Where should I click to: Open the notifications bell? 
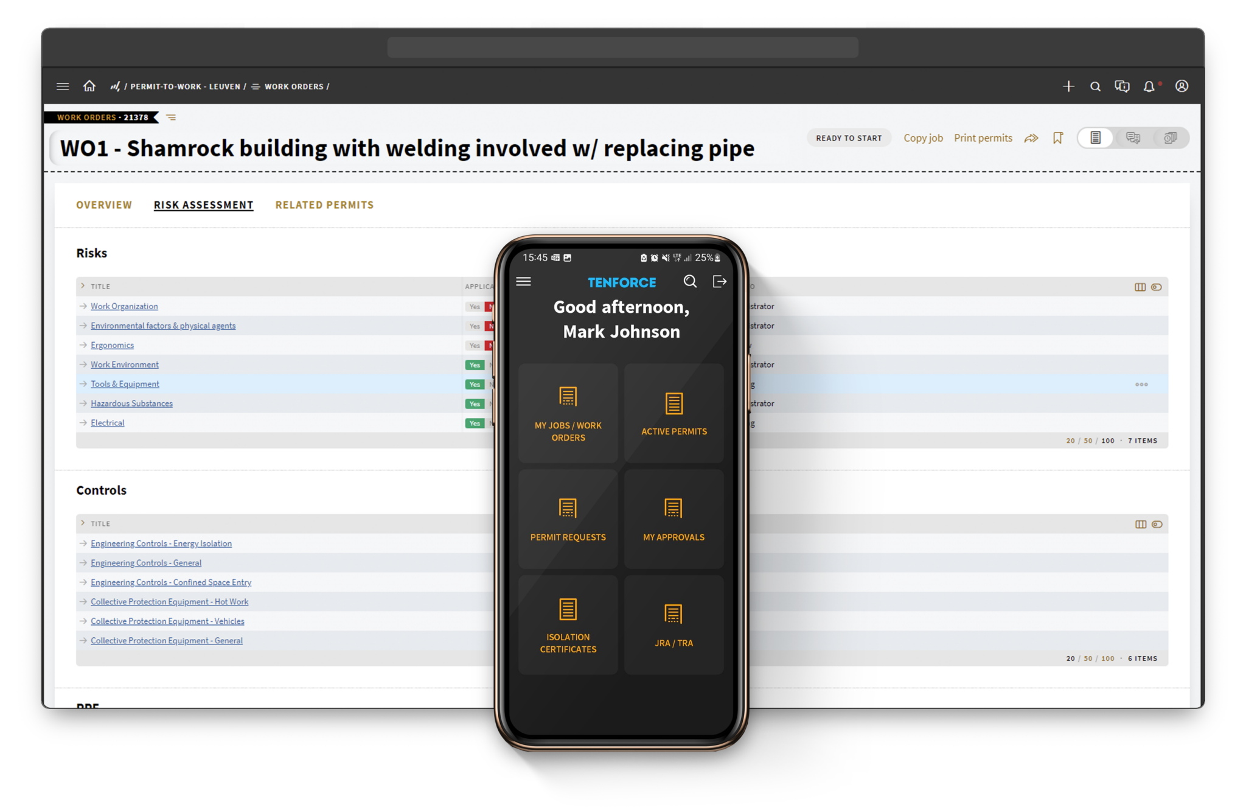pyautogui.click(x=1149, y=86)
